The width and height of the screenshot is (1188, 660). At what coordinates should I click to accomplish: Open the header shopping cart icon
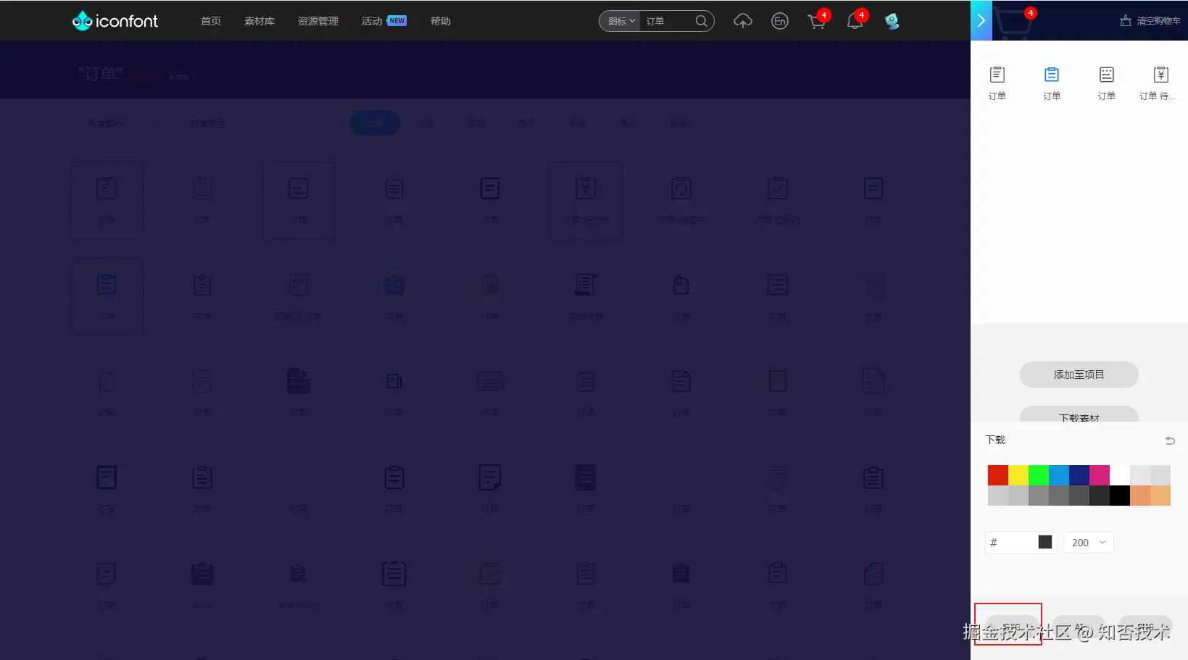click(817, 22)
